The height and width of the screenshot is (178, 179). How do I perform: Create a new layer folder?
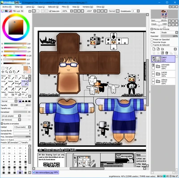(162, 49)
